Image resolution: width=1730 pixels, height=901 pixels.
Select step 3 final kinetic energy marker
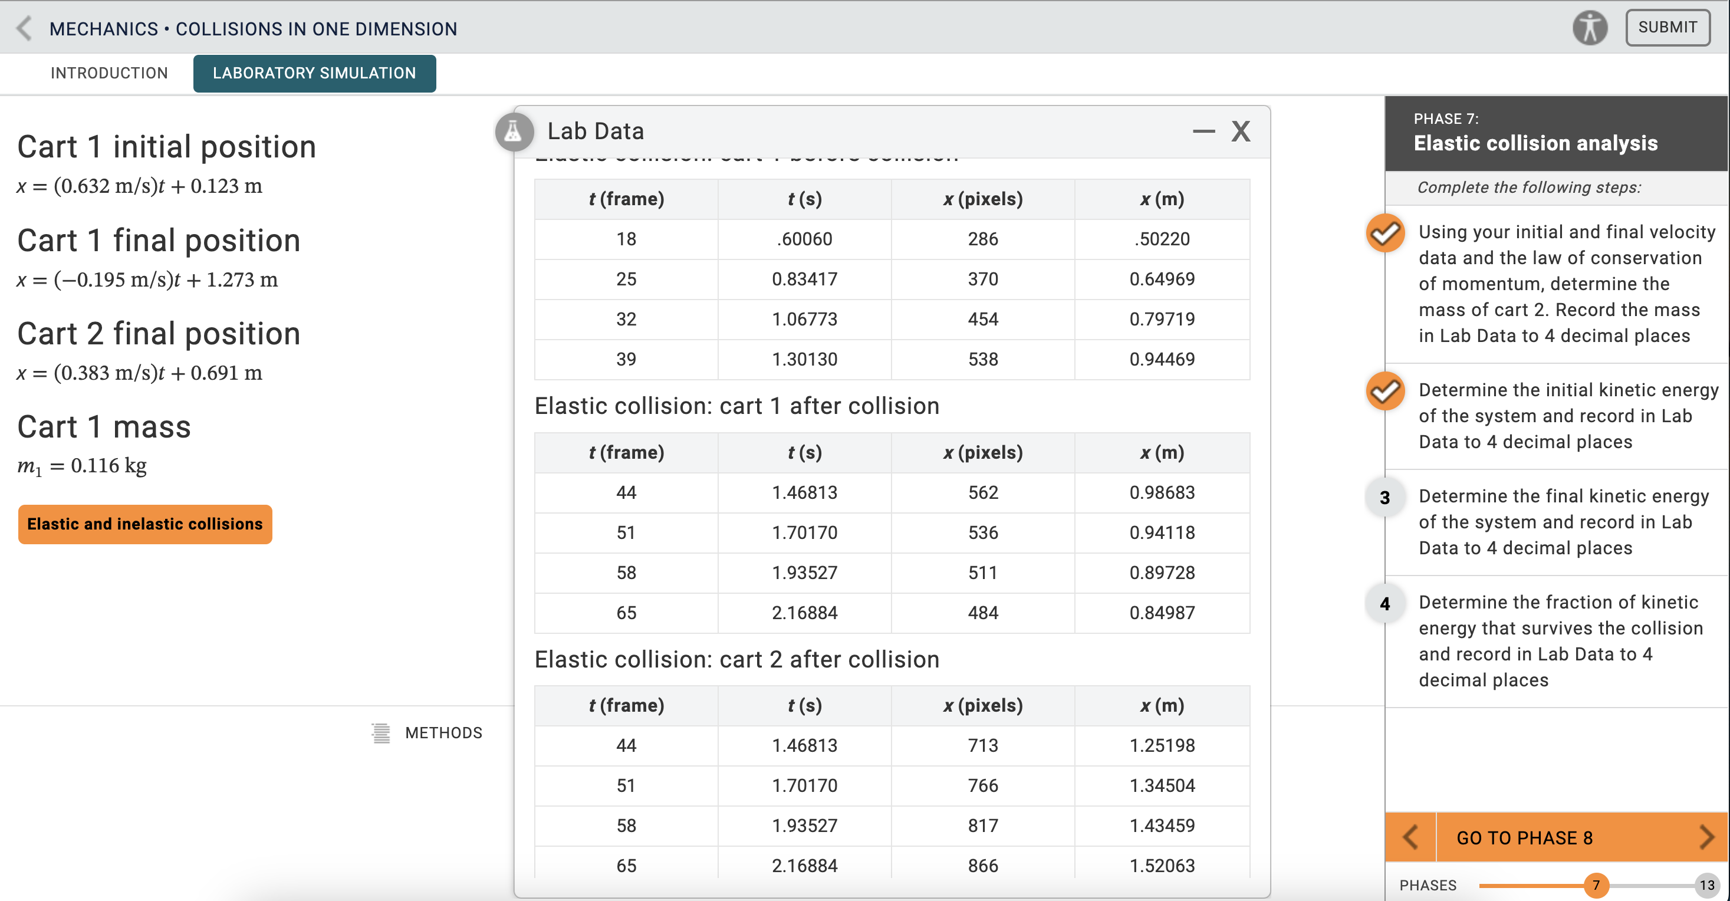click(1385, 498)
